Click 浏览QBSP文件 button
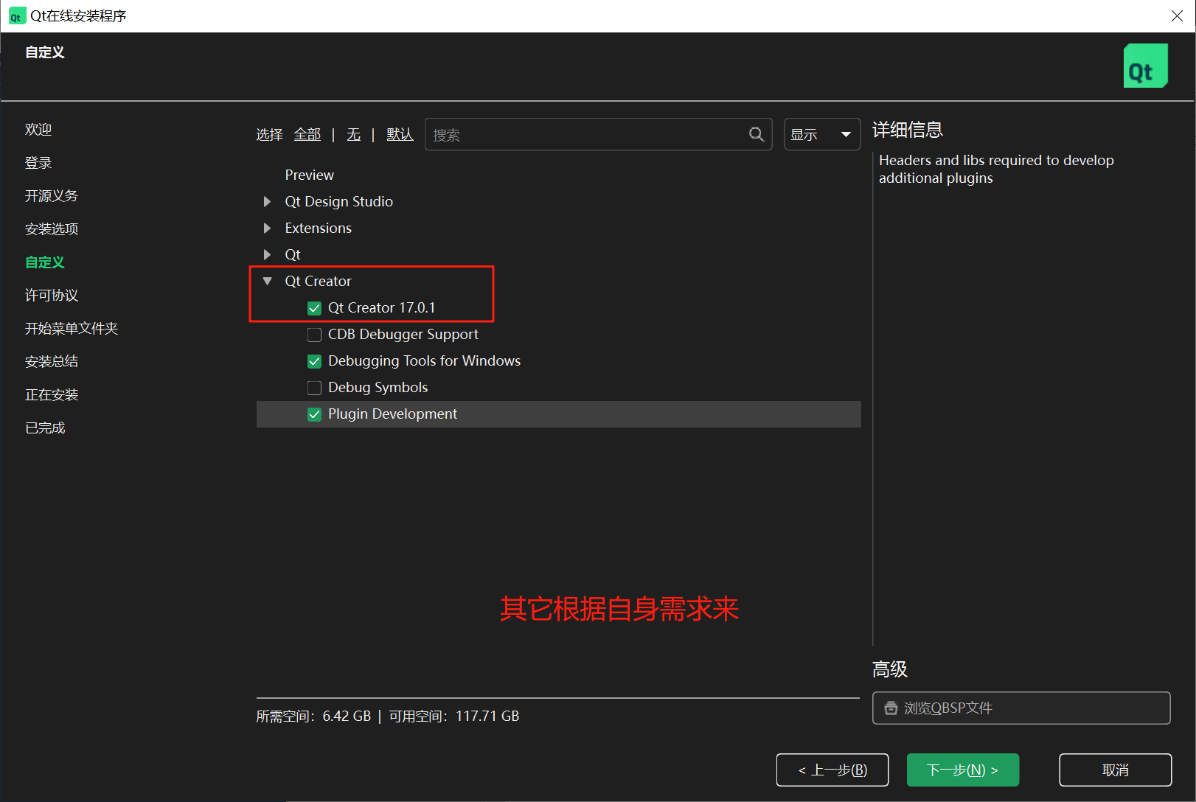The image size is (1196, 802). (1021, 708)
